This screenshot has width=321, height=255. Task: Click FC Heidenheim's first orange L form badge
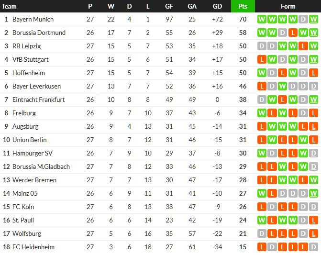tap(262, 247)
